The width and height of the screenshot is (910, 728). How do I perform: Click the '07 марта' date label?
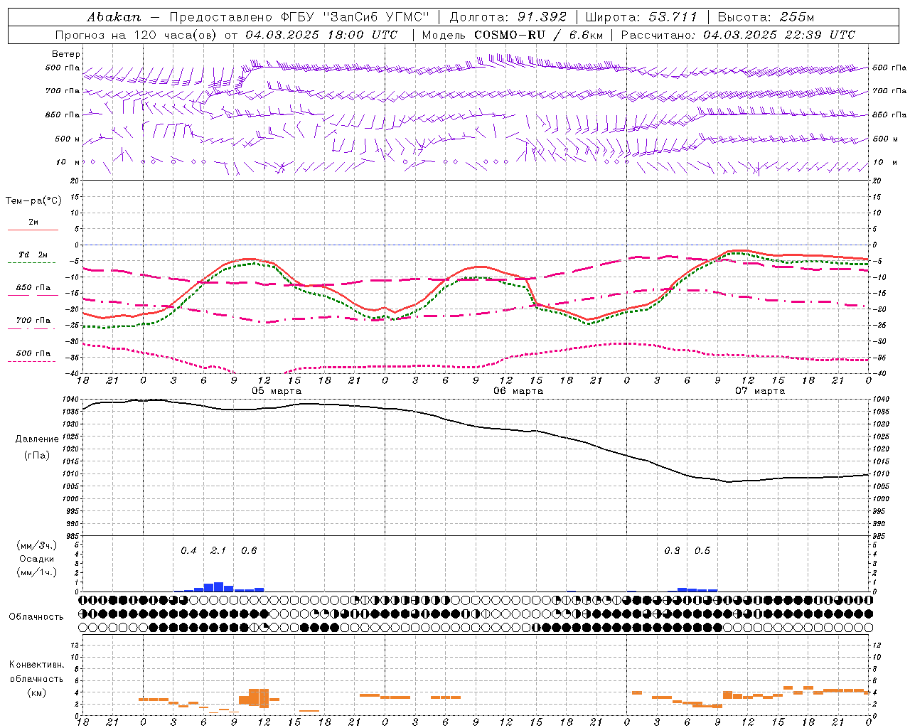pyautogui.click(x=760, y=391)
